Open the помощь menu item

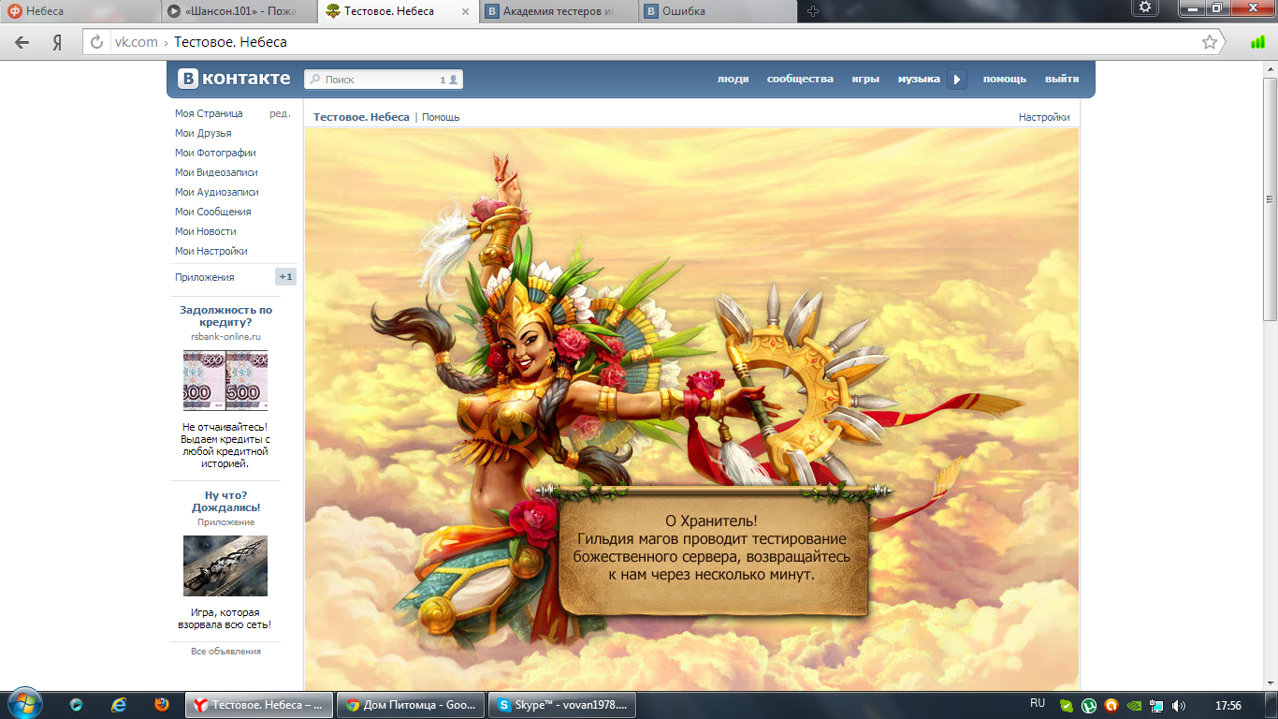(x=1004, y=80)
